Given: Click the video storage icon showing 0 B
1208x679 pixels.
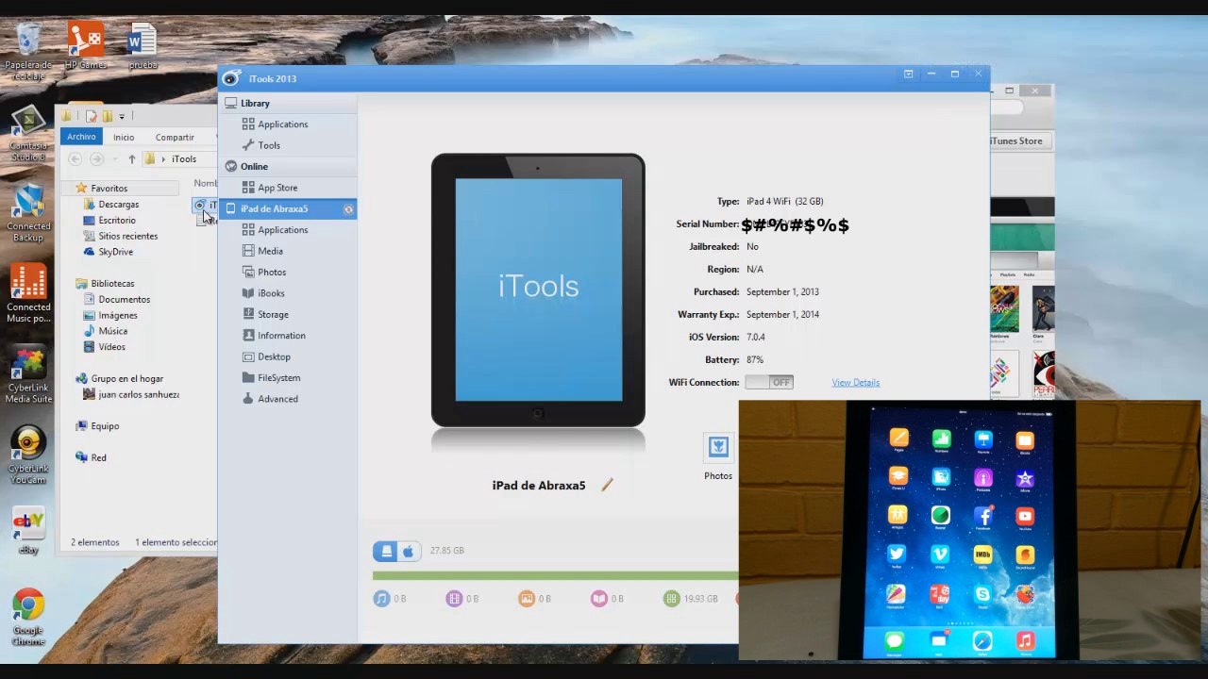Looking at the screenshot, I should tap(454, 598).
